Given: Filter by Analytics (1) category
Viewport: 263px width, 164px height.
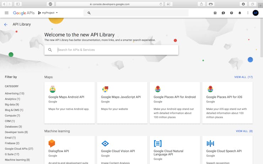Looking at the screenshot, I should [12, 99].
